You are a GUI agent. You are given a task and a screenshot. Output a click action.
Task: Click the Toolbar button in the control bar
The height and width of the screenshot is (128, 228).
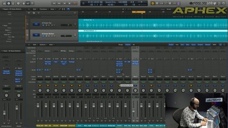(x=13, y=3)
